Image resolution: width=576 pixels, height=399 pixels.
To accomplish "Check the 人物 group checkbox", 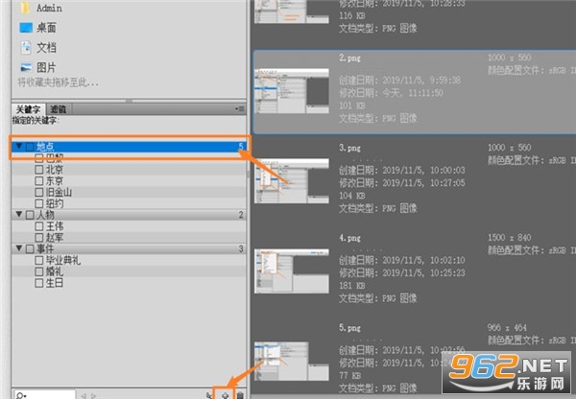I will [x=30, y=215].
